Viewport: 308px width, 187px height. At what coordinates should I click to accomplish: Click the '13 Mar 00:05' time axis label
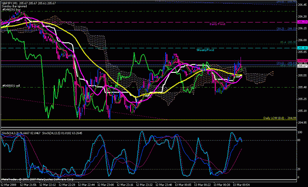[183, 185]
